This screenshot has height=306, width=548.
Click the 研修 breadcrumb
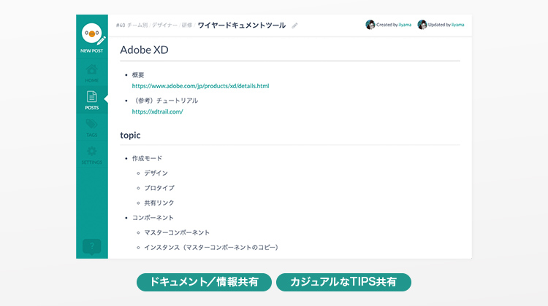point(187,25)
